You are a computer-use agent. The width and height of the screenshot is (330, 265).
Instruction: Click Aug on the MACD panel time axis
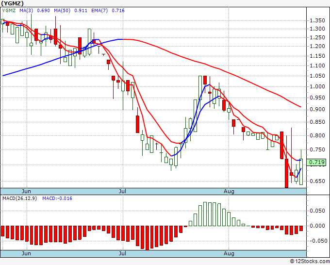(x=229, y=253)
